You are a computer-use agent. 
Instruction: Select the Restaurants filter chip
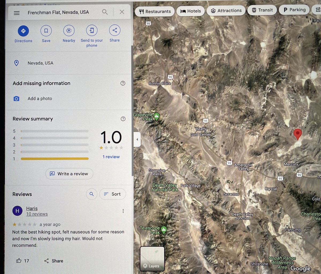(155, 11)
